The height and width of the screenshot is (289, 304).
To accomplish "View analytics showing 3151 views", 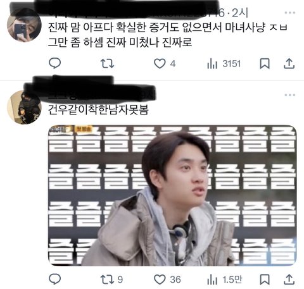I will tap(224, 63).
